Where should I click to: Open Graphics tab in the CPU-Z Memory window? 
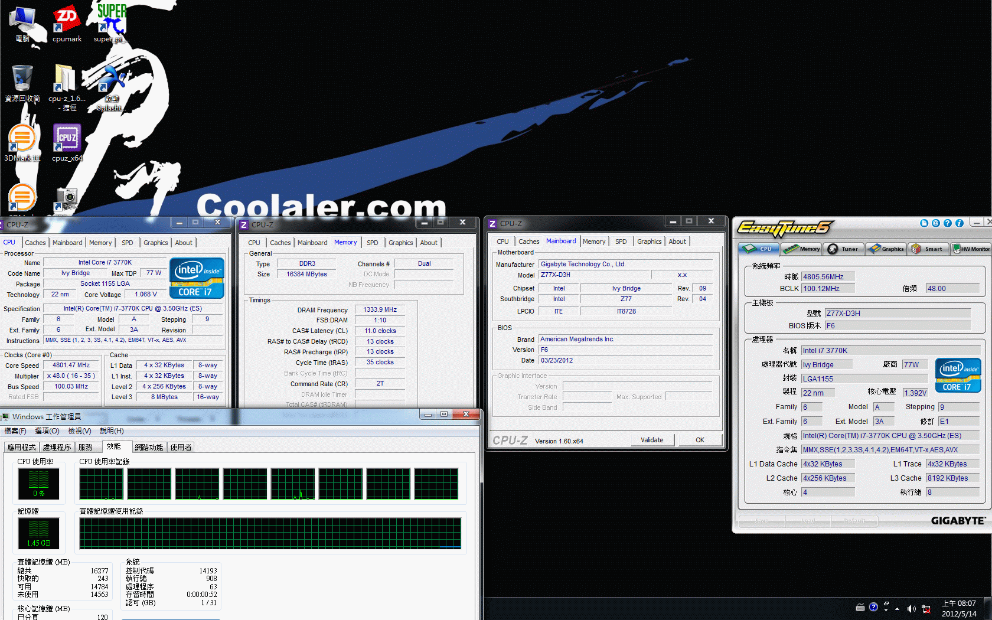[400, 243]
